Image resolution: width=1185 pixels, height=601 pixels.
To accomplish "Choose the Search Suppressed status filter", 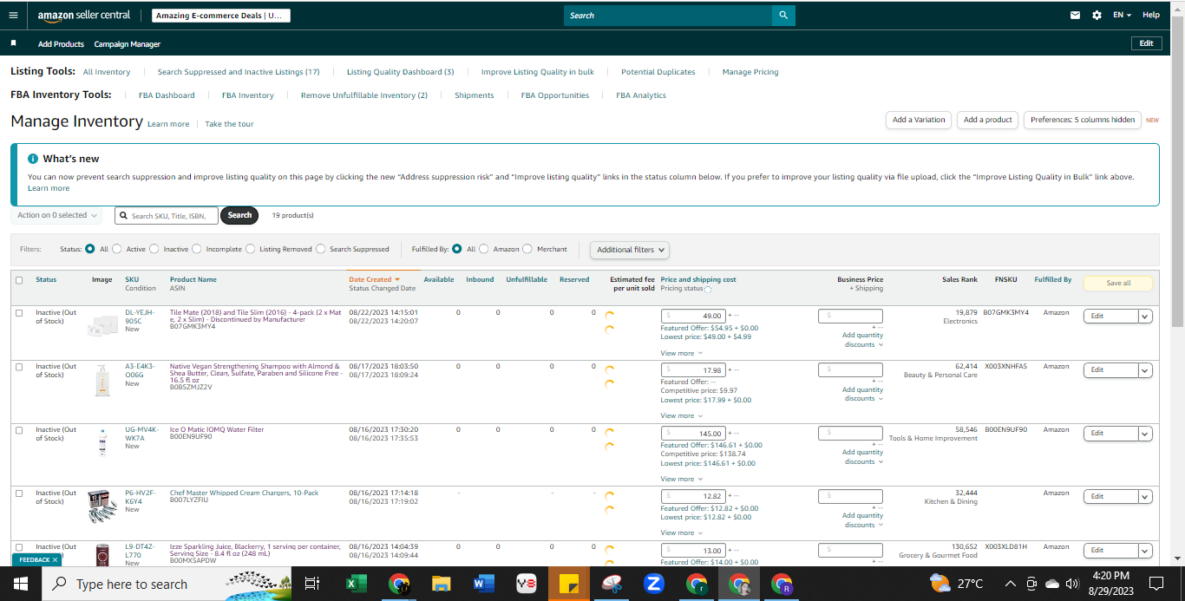I will click(321, 249).
